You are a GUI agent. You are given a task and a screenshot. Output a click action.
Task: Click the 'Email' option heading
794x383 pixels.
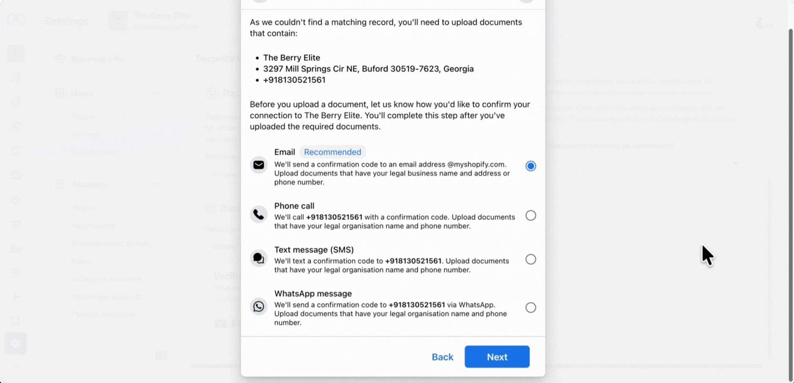[285, 152]
